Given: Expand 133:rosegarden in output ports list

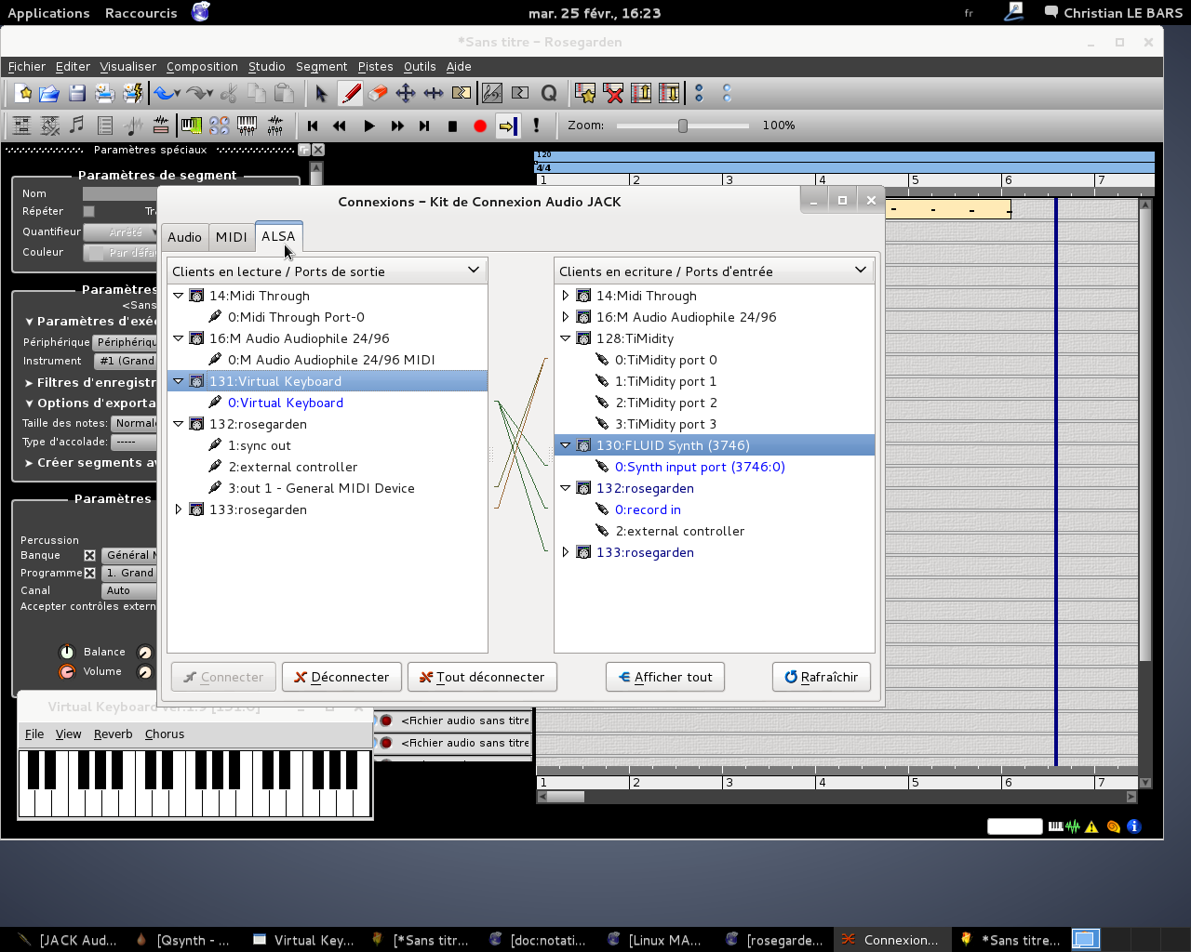Looking at the screenshot, I should pos(179,509).
